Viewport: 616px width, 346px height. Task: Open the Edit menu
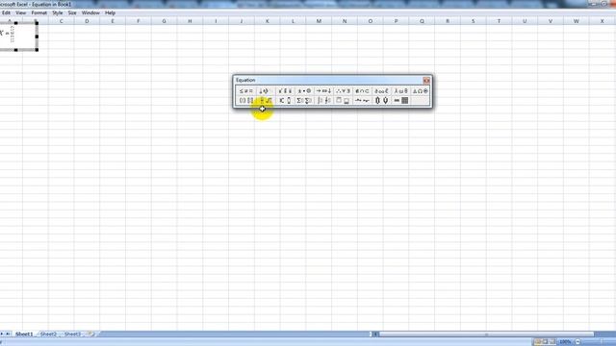tap(7, 12)
